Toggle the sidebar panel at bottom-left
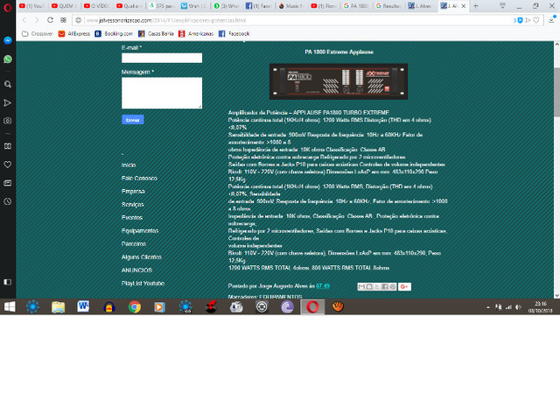 (8, 282)
